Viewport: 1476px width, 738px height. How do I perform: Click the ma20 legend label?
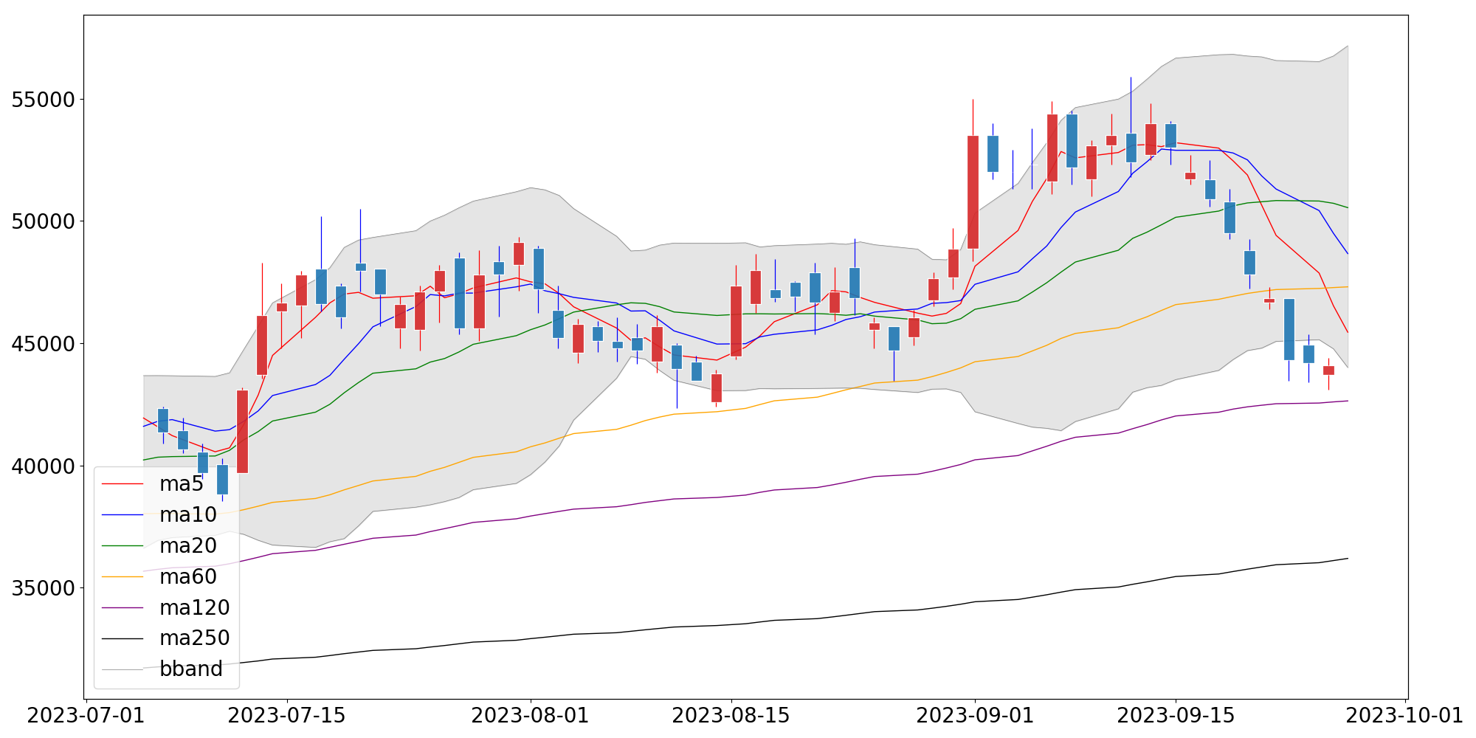(x=188, y=546)
